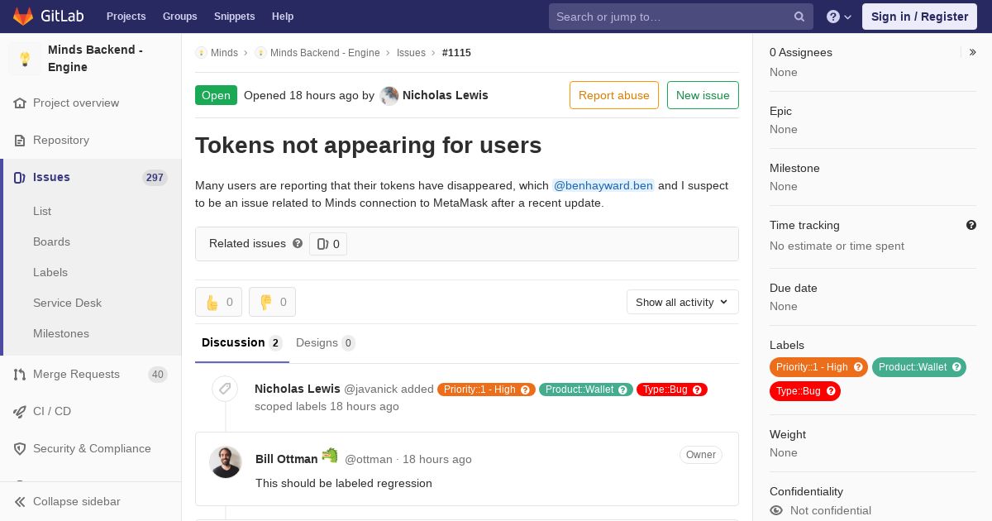Click the Minds Backend Engine lightbulb avatar

pyautogui.click(x=25, y=59)
